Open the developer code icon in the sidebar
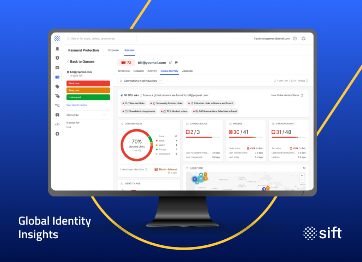Screen dimensions: 362x262 (x=57, y=124)
